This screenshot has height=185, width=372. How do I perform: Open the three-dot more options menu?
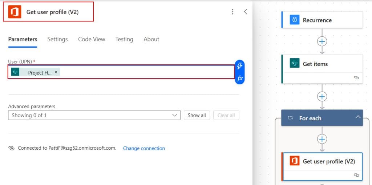click(233, 12)
